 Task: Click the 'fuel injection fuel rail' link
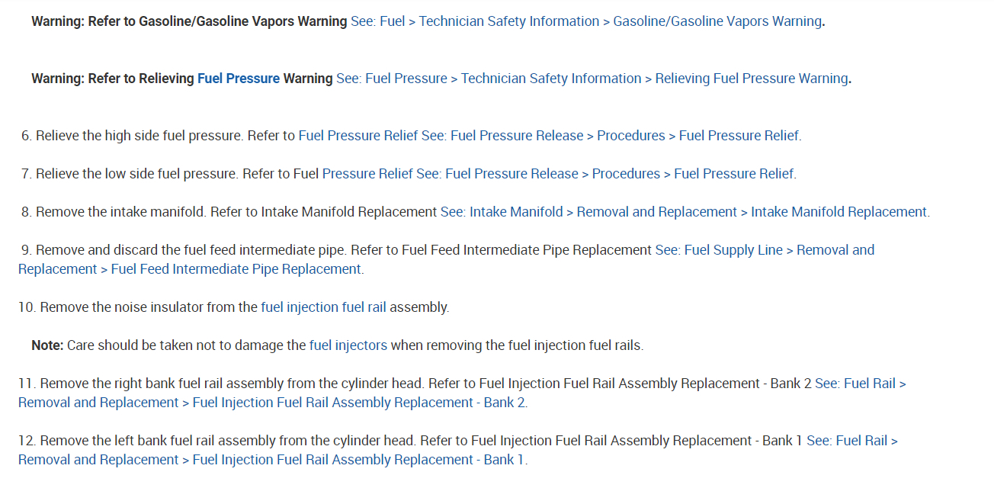point(323,307)
